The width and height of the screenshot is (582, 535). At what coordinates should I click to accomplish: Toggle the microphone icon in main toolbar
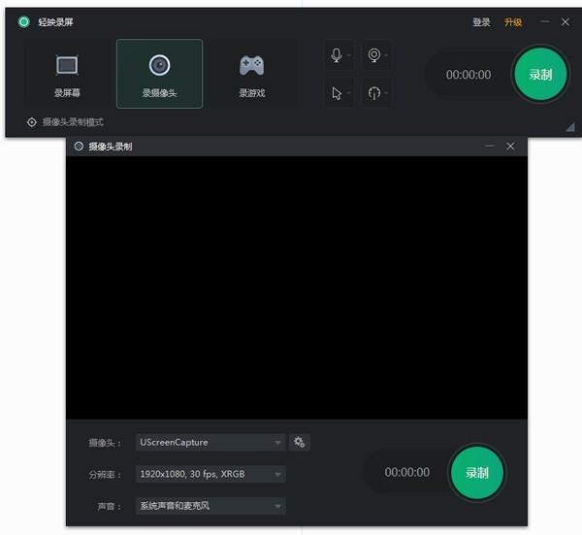[337, 55]
